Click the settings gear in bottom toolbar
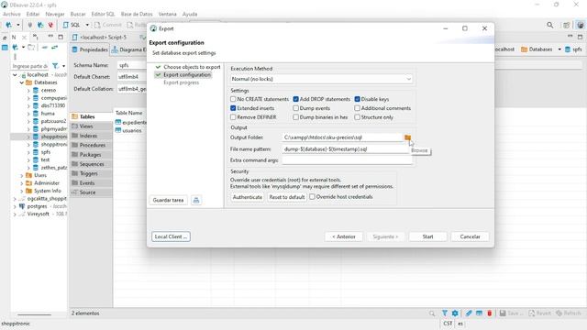Screen dimensions: 587x330 455,313
